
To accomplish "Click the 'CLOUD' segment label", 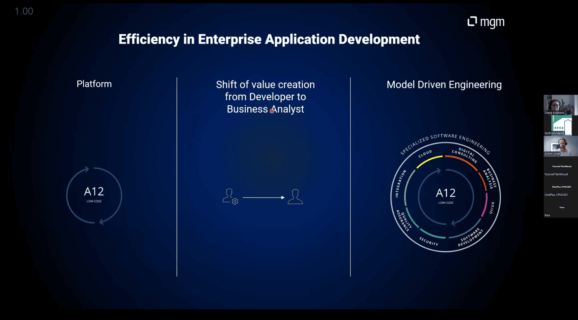I will coord(425,154).
